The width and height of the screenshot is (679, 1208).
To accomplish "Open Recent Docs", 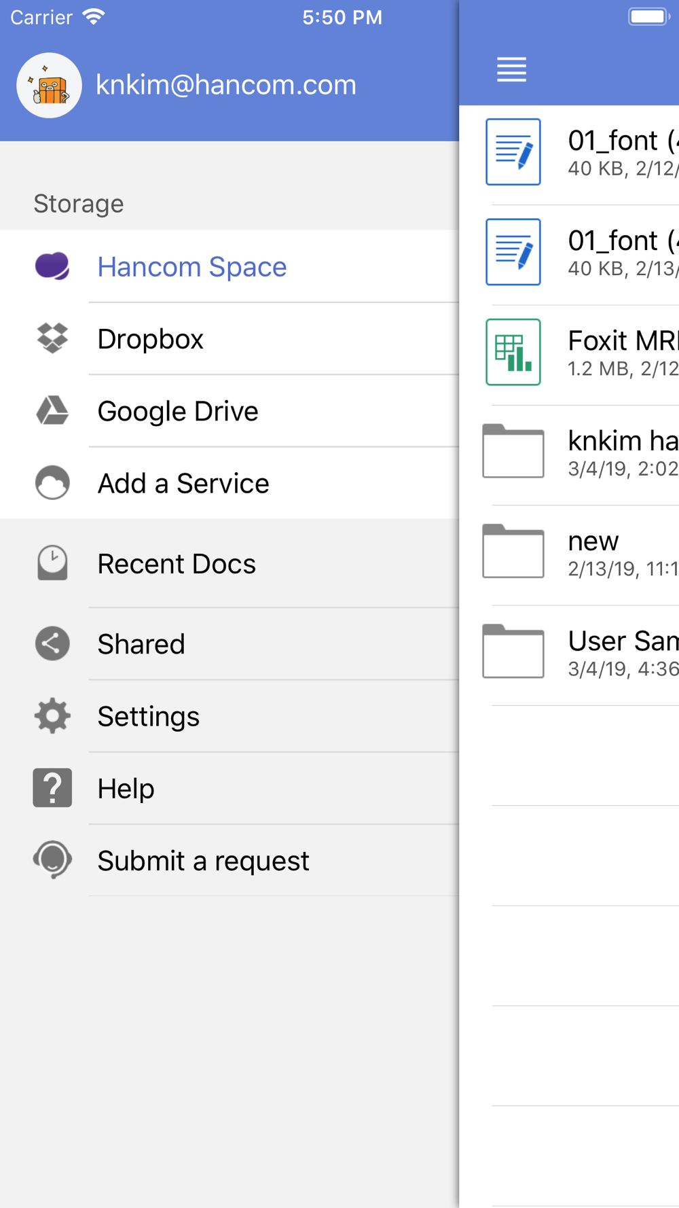I will [230, 563].
